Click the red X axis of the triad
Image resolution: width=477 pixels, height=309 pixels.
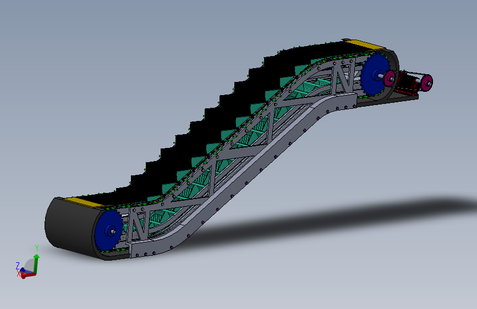(29, 275)
